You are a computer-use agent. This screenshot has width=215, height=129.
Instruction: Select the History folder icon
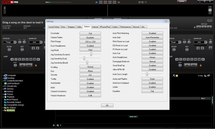coord(5,92)
